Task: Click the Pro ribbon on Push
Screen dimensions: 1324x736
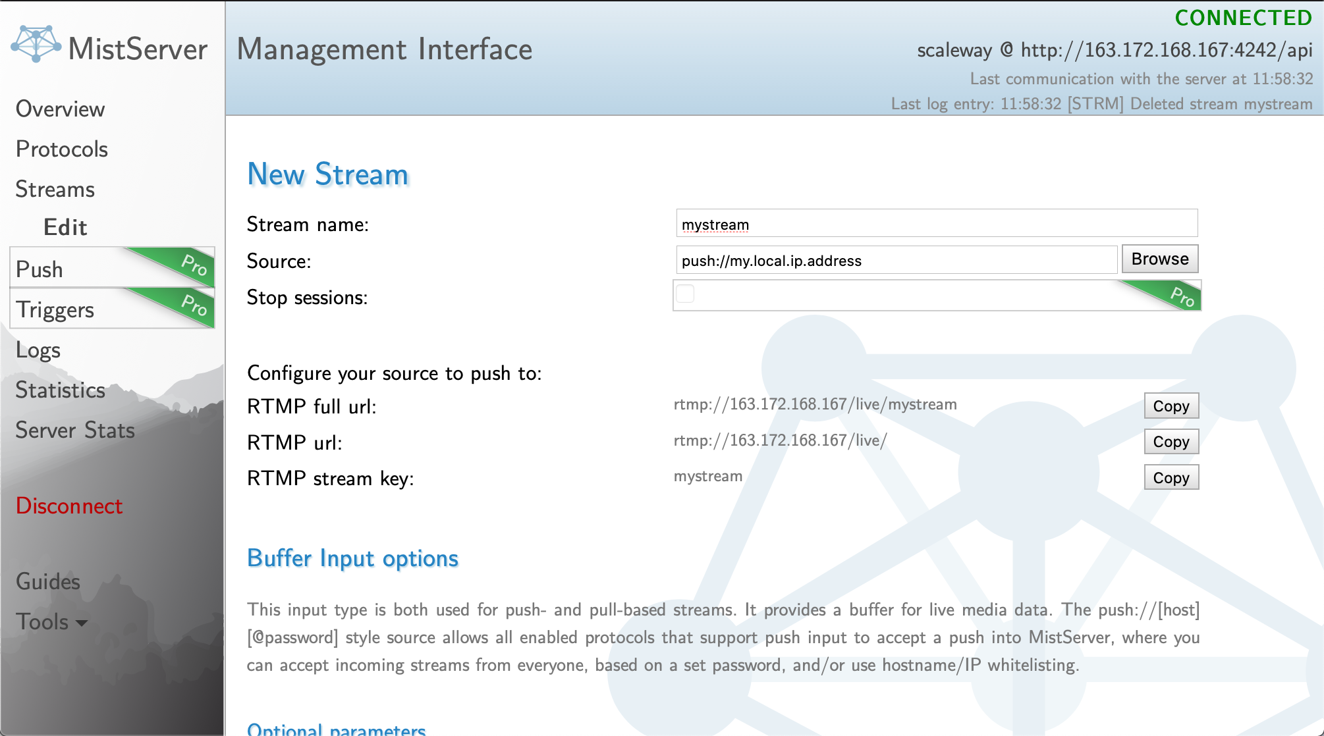Action: tap(192, 265)
